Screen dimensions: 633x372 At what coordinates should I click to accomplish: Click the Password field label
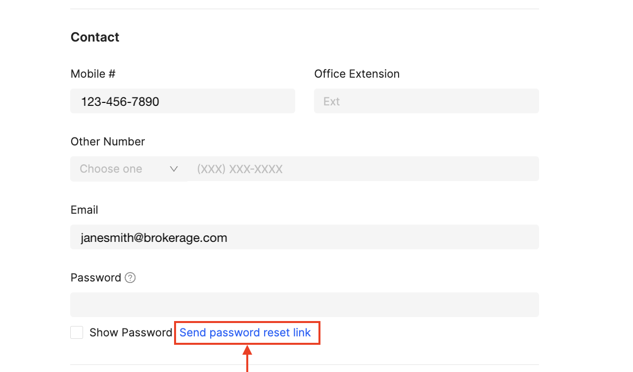pos(96,278)
